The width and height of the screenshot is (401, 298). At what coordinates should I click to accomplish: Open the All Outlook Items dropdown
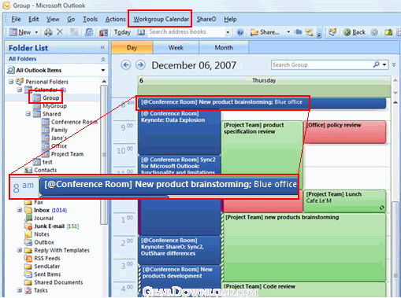click(103, 70)
